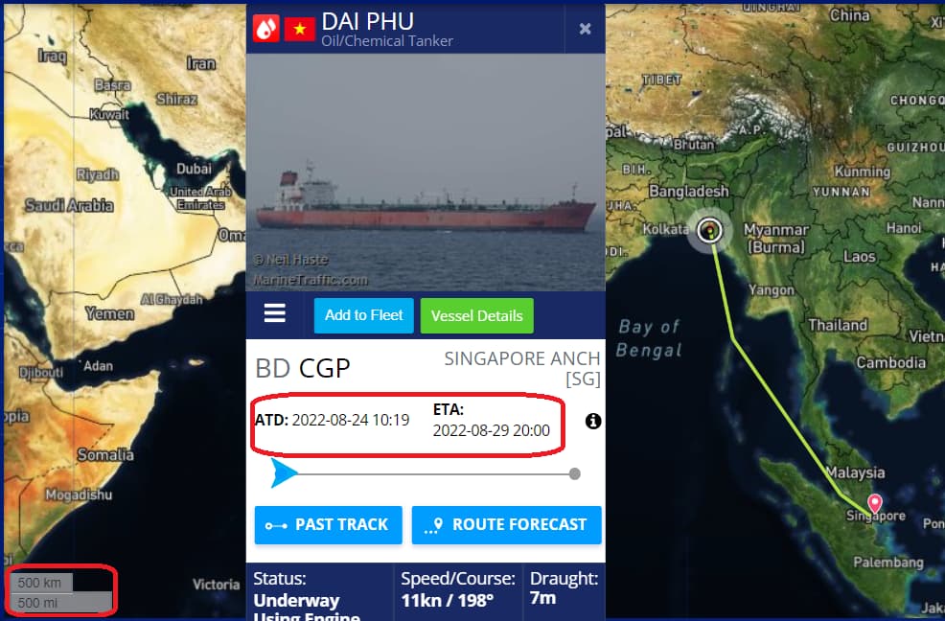Click the voyage progress end point dot

(x=574, y=473)
